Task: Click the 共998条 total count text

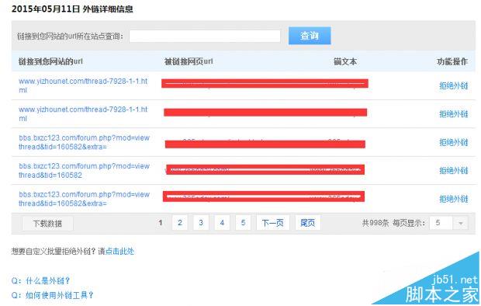Action: click(x=375, y=223)
